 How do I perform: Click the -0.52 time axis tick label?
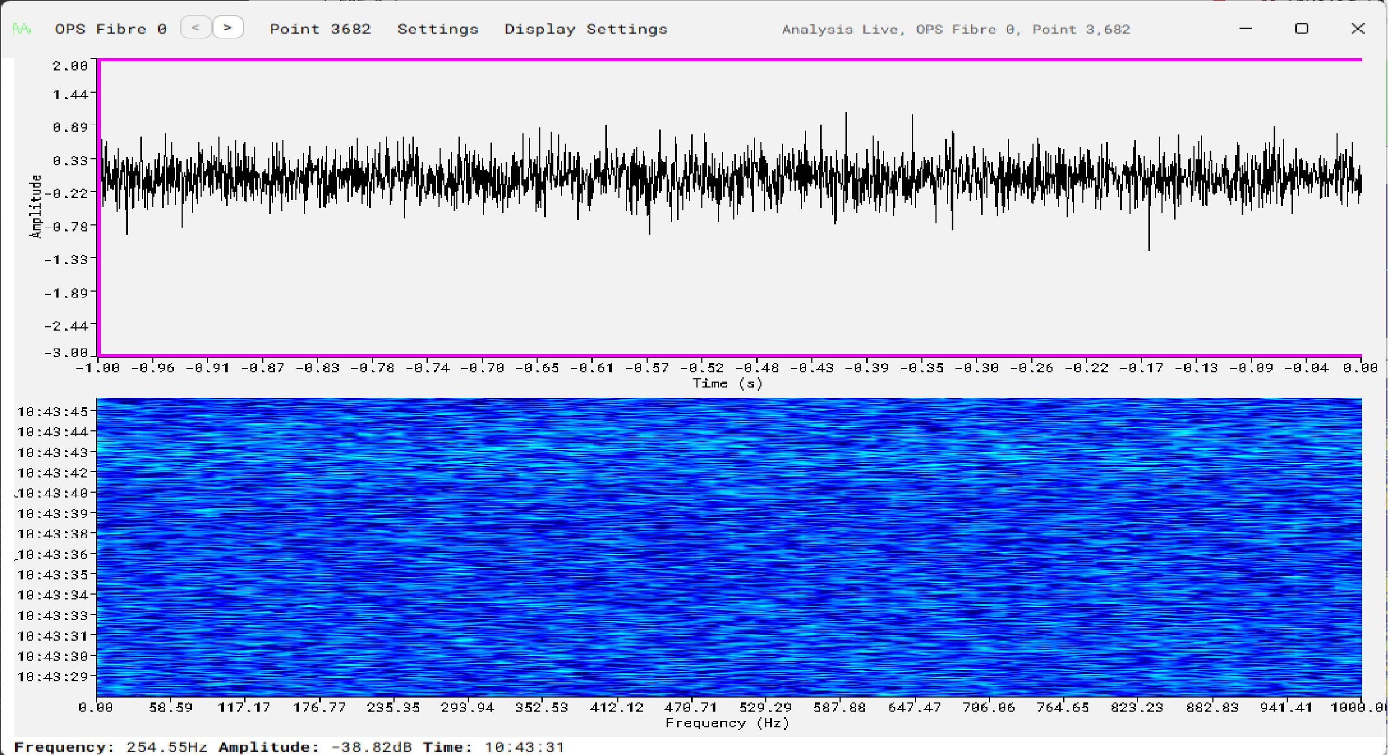coord(702,368)
